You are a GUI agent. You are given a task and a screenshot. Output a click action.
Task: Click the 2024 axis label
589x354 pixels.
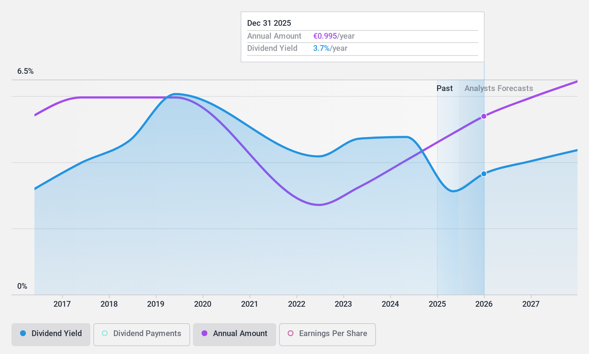point(390,304)
